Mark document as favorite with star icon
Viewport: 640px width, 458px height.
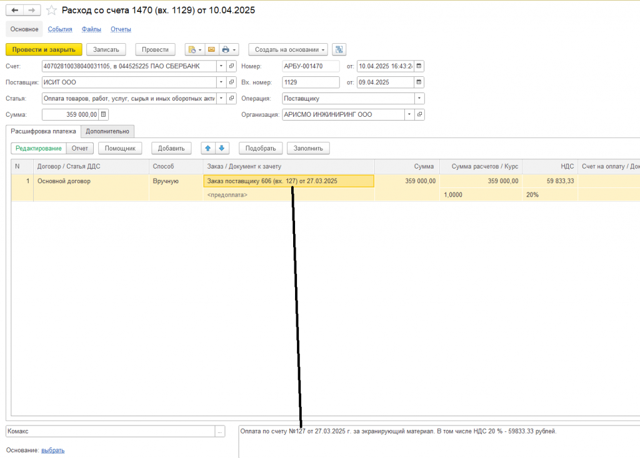tap(51, 10)
